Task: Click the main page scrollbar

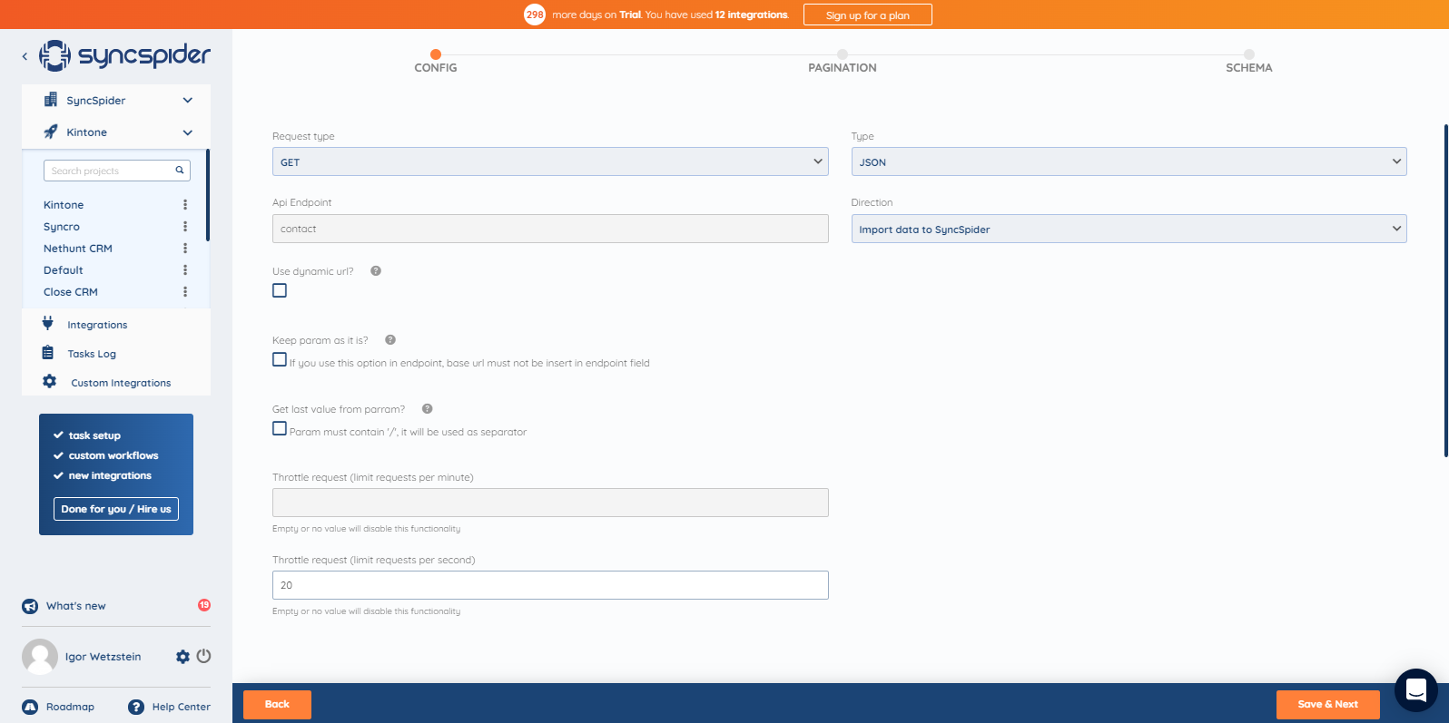Action: pos(1445,290)
